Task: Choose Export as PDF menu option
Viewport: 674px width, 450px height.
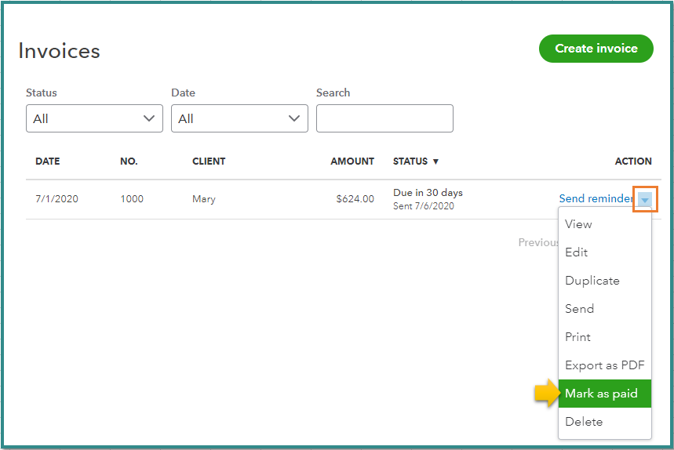Action: [x=604, y=365]
